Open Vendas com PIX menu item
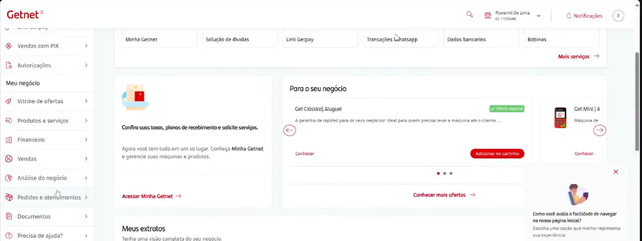Image resolution: width=642 pixels, height=241 pixels. coord(47,46)
